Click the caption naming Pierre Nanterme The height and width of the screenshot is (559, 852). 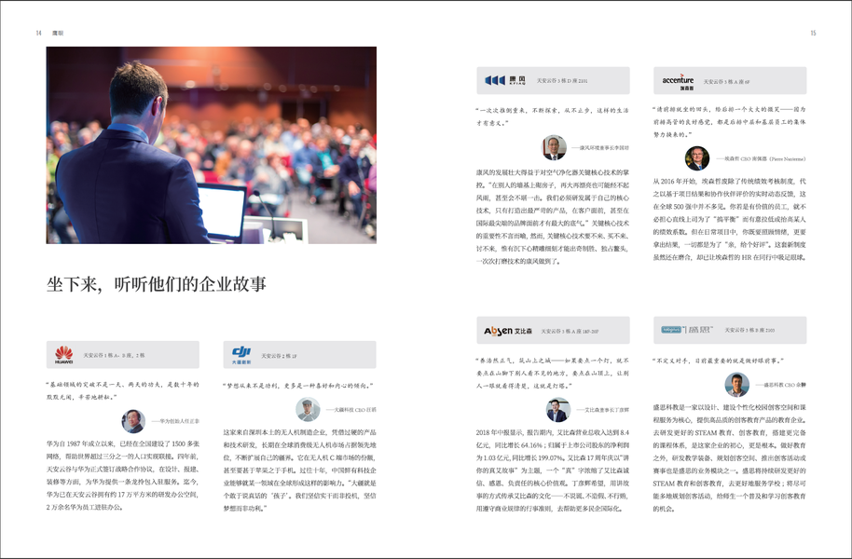tap(761, 158)
